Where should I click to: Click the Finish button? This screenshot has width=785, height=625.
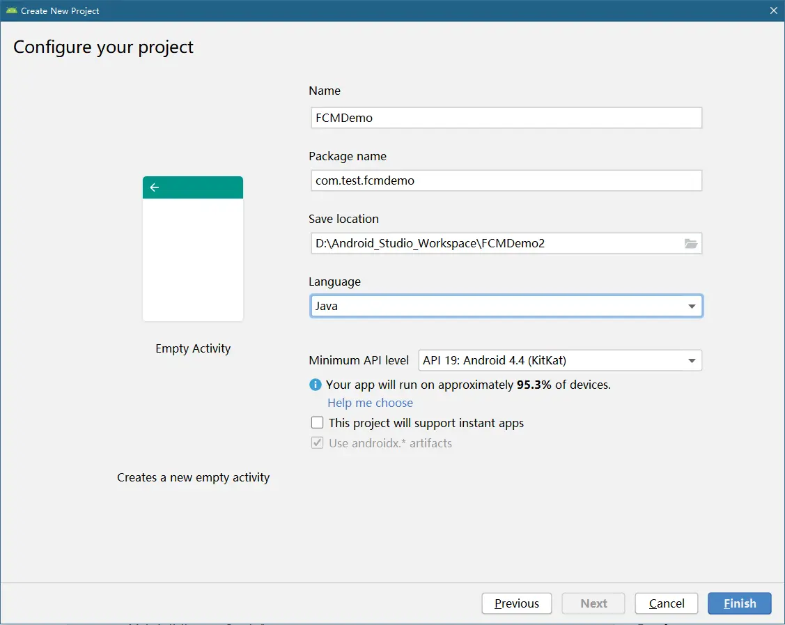(x=739, y=603)
